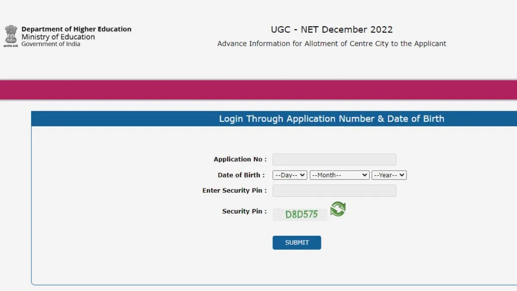Open the Day dropdown
This screenshot has width=517, height=291.
[x=289, y=175]
